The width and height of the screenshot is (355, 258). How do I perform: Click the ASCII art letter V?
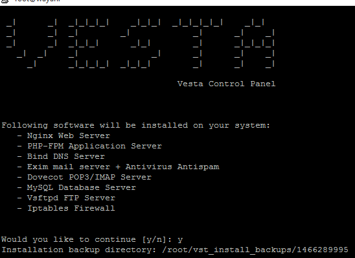(x=32, y=43)
